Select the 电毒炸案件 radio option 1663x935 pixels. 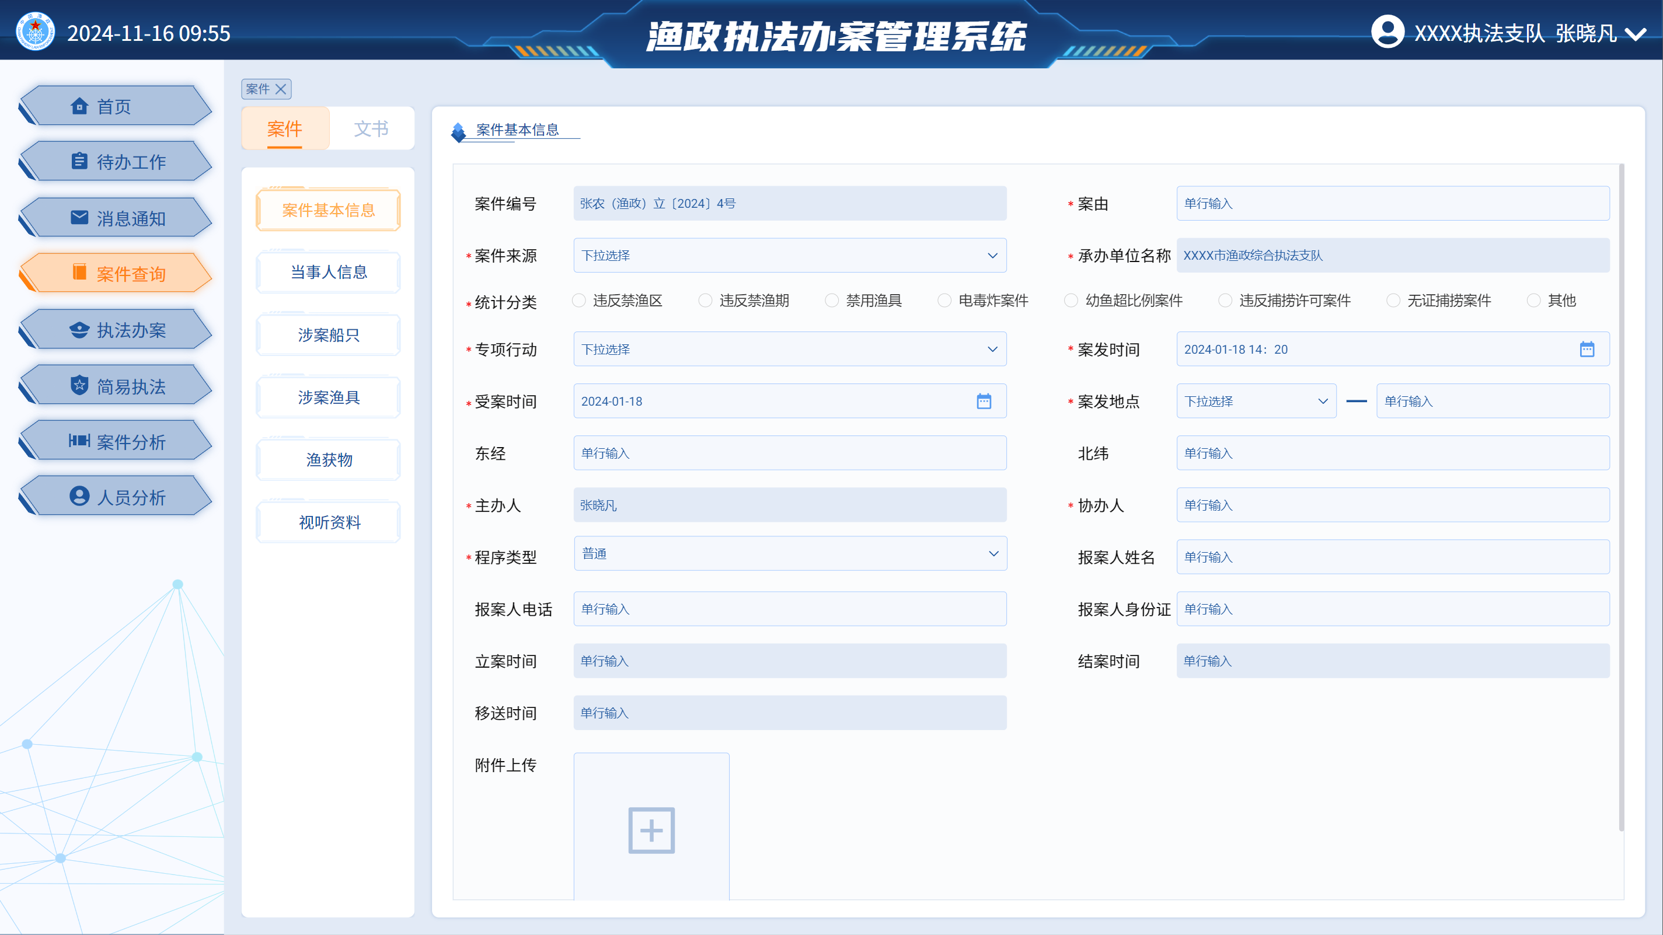point(944,300)
